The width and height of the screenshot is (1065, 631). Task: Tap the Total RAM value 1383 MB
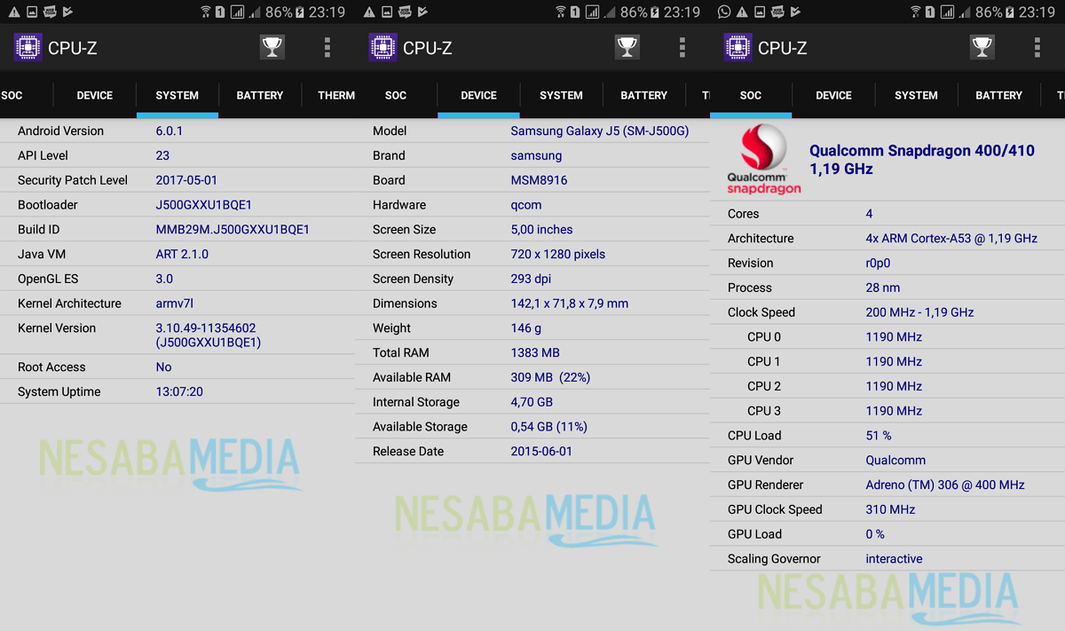coord(535,352)
